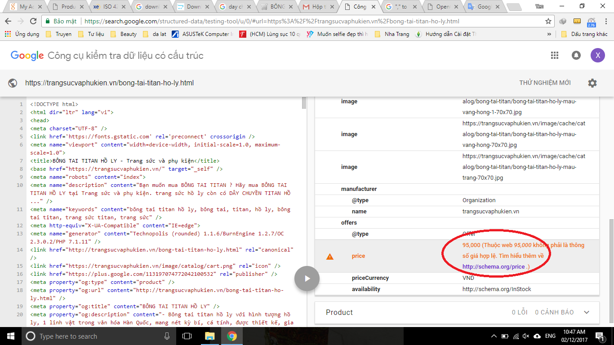Click the globe icon beside tested URL
Image resolution: width=614 pixels, height=345 pixels.
(x=13, y=83)
